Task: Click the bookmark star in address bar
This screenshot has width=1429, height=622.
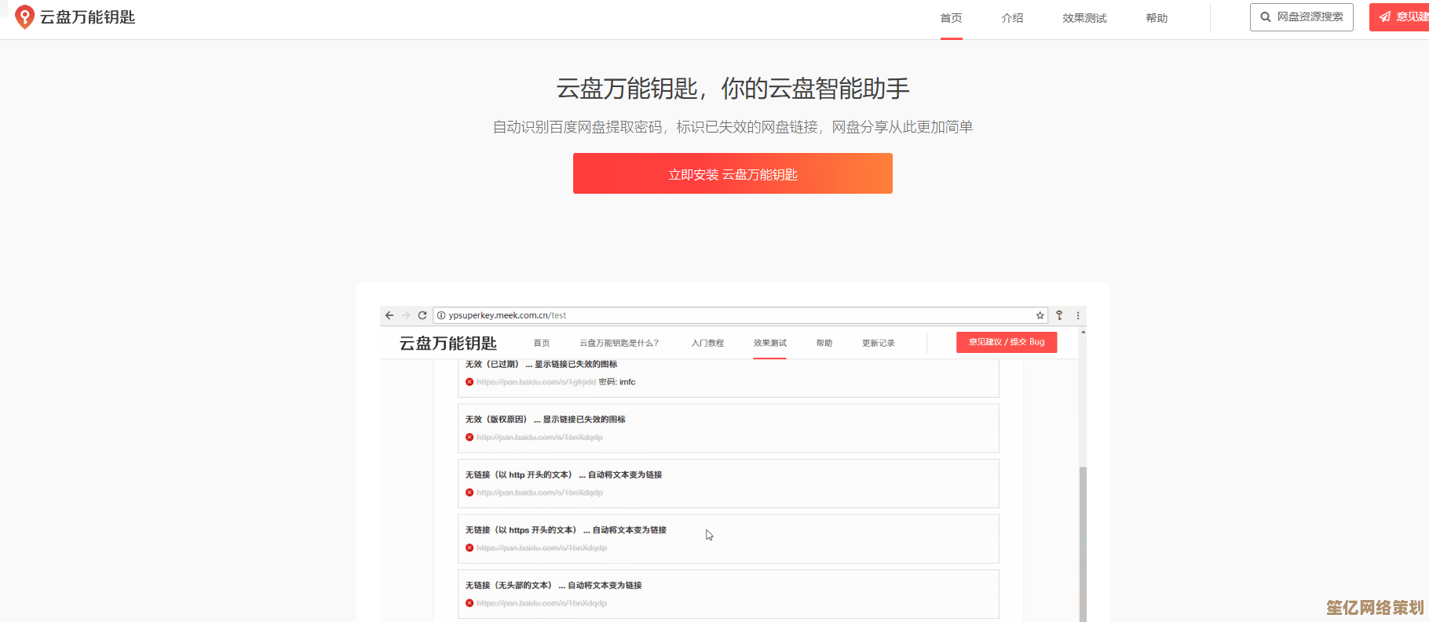Action: coord(1040,315)
